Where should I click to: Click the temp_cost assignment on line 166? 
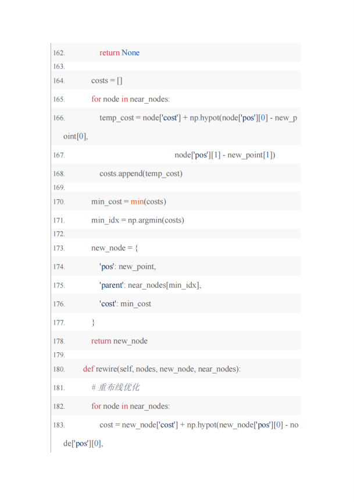(x=198, y=118)
